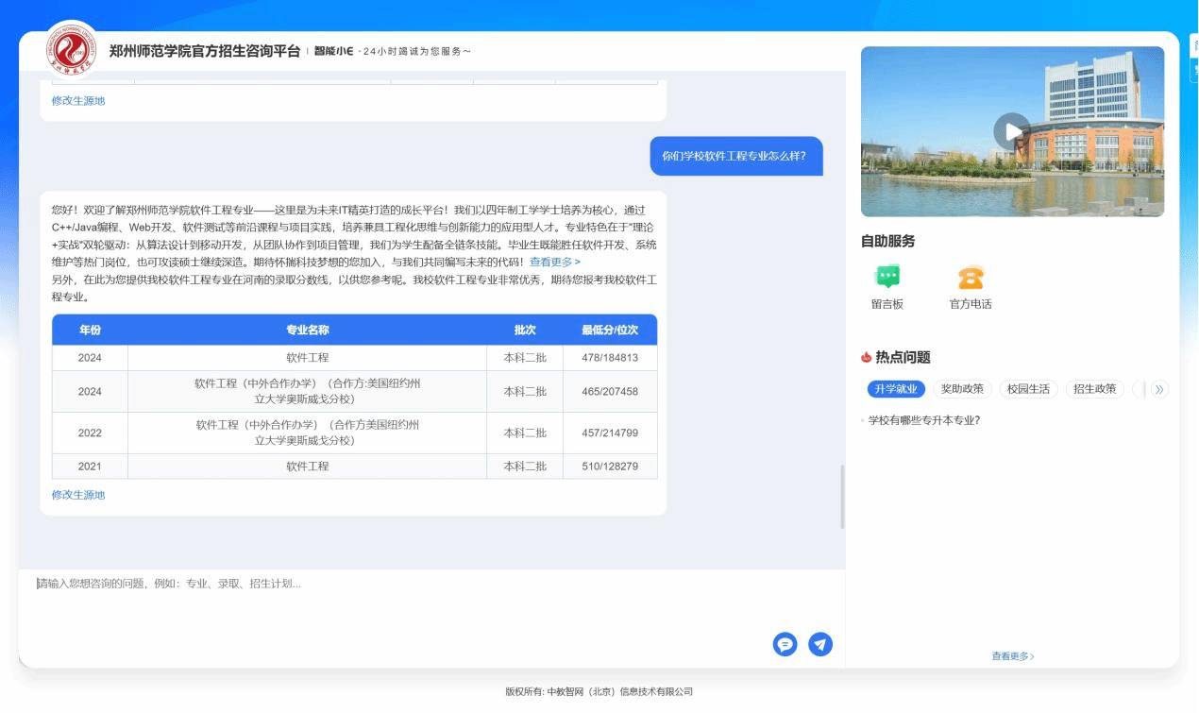Click the top 修改生源地 link
Screen dimensions: 1199x713
click(78, 101)
